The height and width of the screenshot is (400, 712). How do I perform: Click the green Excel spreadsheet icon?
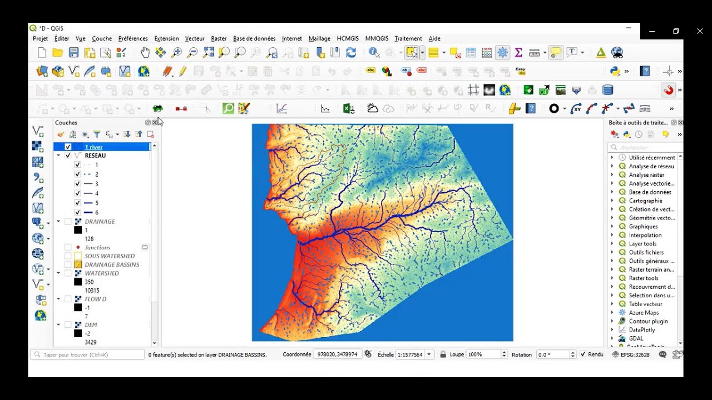(x=348, y=109)
